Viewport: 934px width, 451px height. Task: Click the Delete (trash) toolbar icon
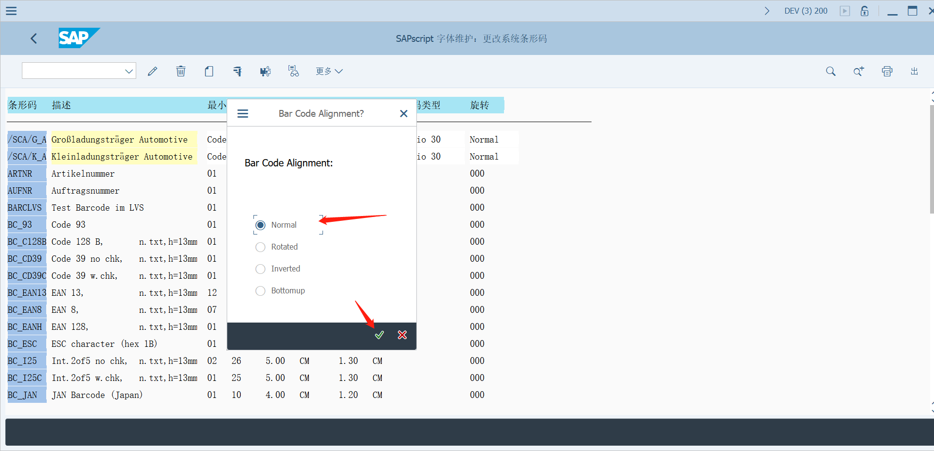pos(180,71)
